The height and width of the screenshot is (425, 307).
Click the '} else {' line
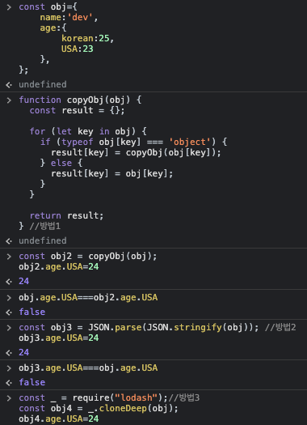[x=61, y=163]
